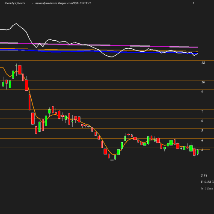
Task: Click the 'Weekly Charts' title text
Action: (15, 3)
